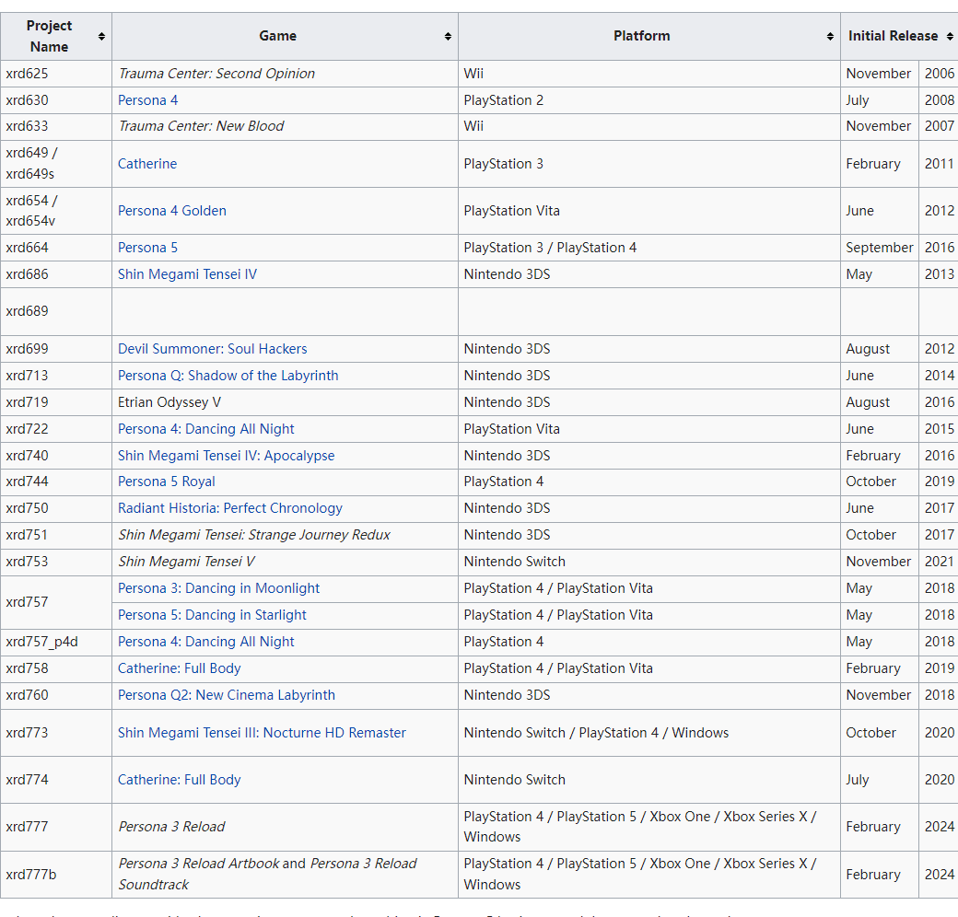Click the xrd689 project name cell
Viewport: 958px width, 917px height.
(x=56, y=311)
